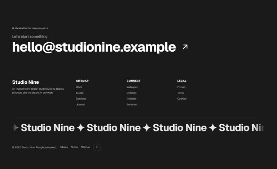Click the "© 2026 Studio Nine" copyright text
The image size is (277, 169).
coord(34,147)
